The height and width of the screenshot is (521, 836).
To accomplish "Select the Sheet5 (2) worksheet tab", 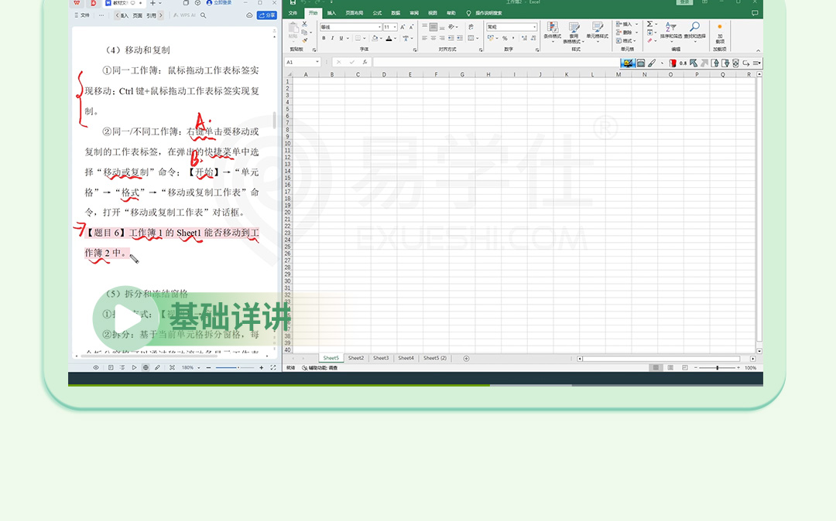I will 435,358.
